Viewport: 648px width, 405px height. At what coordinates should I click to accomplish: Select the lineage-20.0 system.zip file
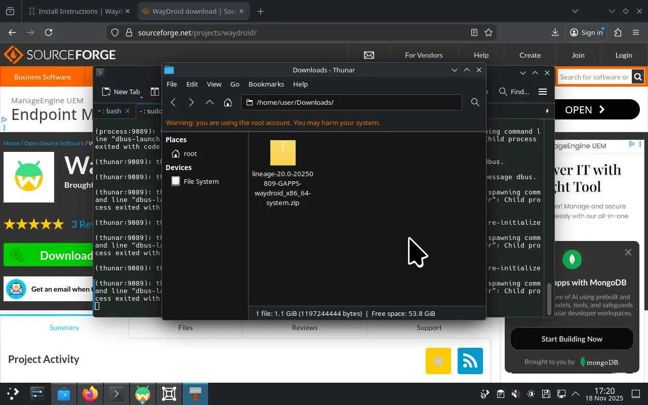point(282,174)
